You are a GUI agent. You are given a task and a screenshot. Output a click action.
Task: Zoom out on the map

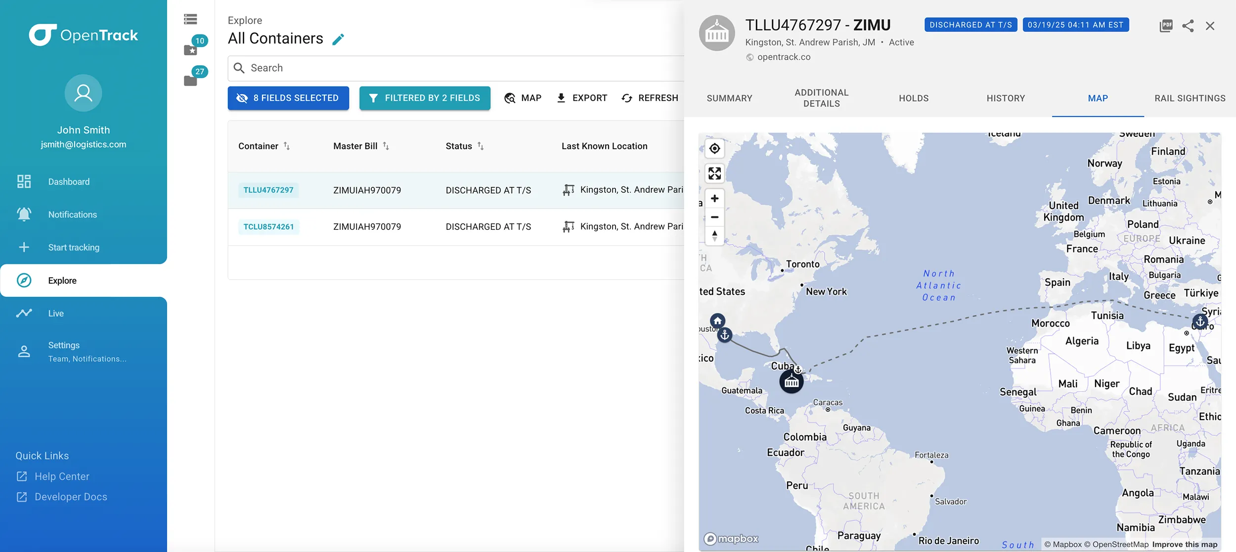click(x=714, y=217)
